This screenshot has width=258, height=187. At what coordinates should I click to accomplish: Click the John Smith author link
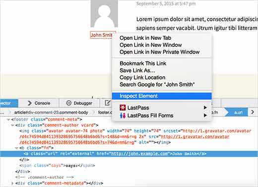coord(102,35)
